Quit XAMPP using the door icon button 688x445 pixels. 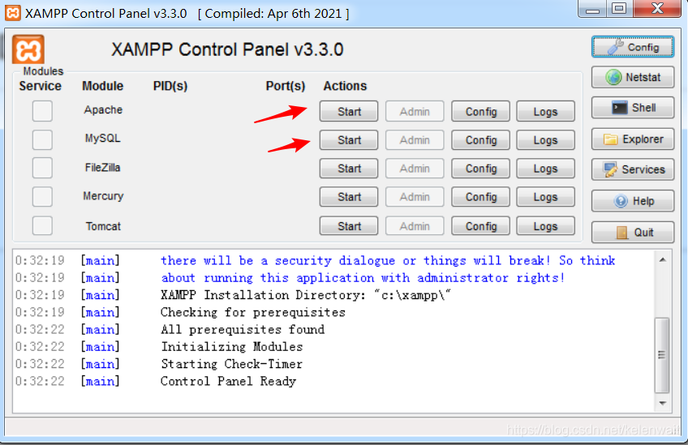pyautogui.click(x=633, y=232)
